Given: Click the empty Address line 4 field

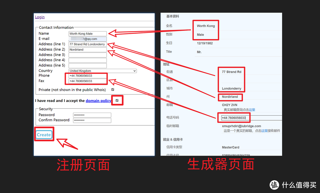Looking at the screenshot, I should (x=87, y=60).
